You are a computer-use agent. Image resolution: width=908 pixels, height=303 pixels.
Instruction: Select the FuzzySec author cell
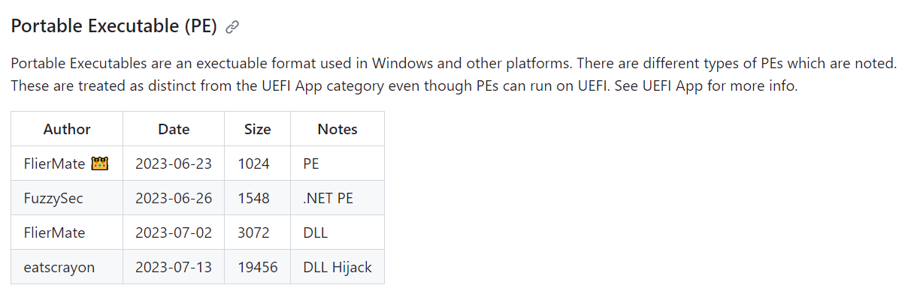click(53, 198)
